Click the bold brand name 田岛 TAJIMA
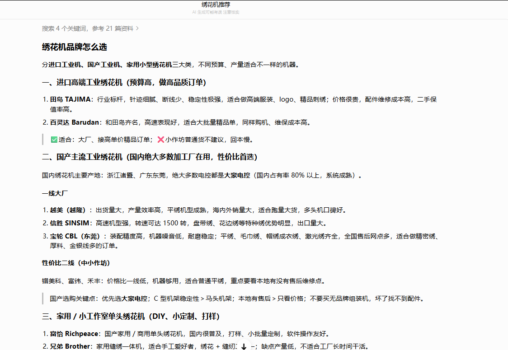 click(71, 99)
